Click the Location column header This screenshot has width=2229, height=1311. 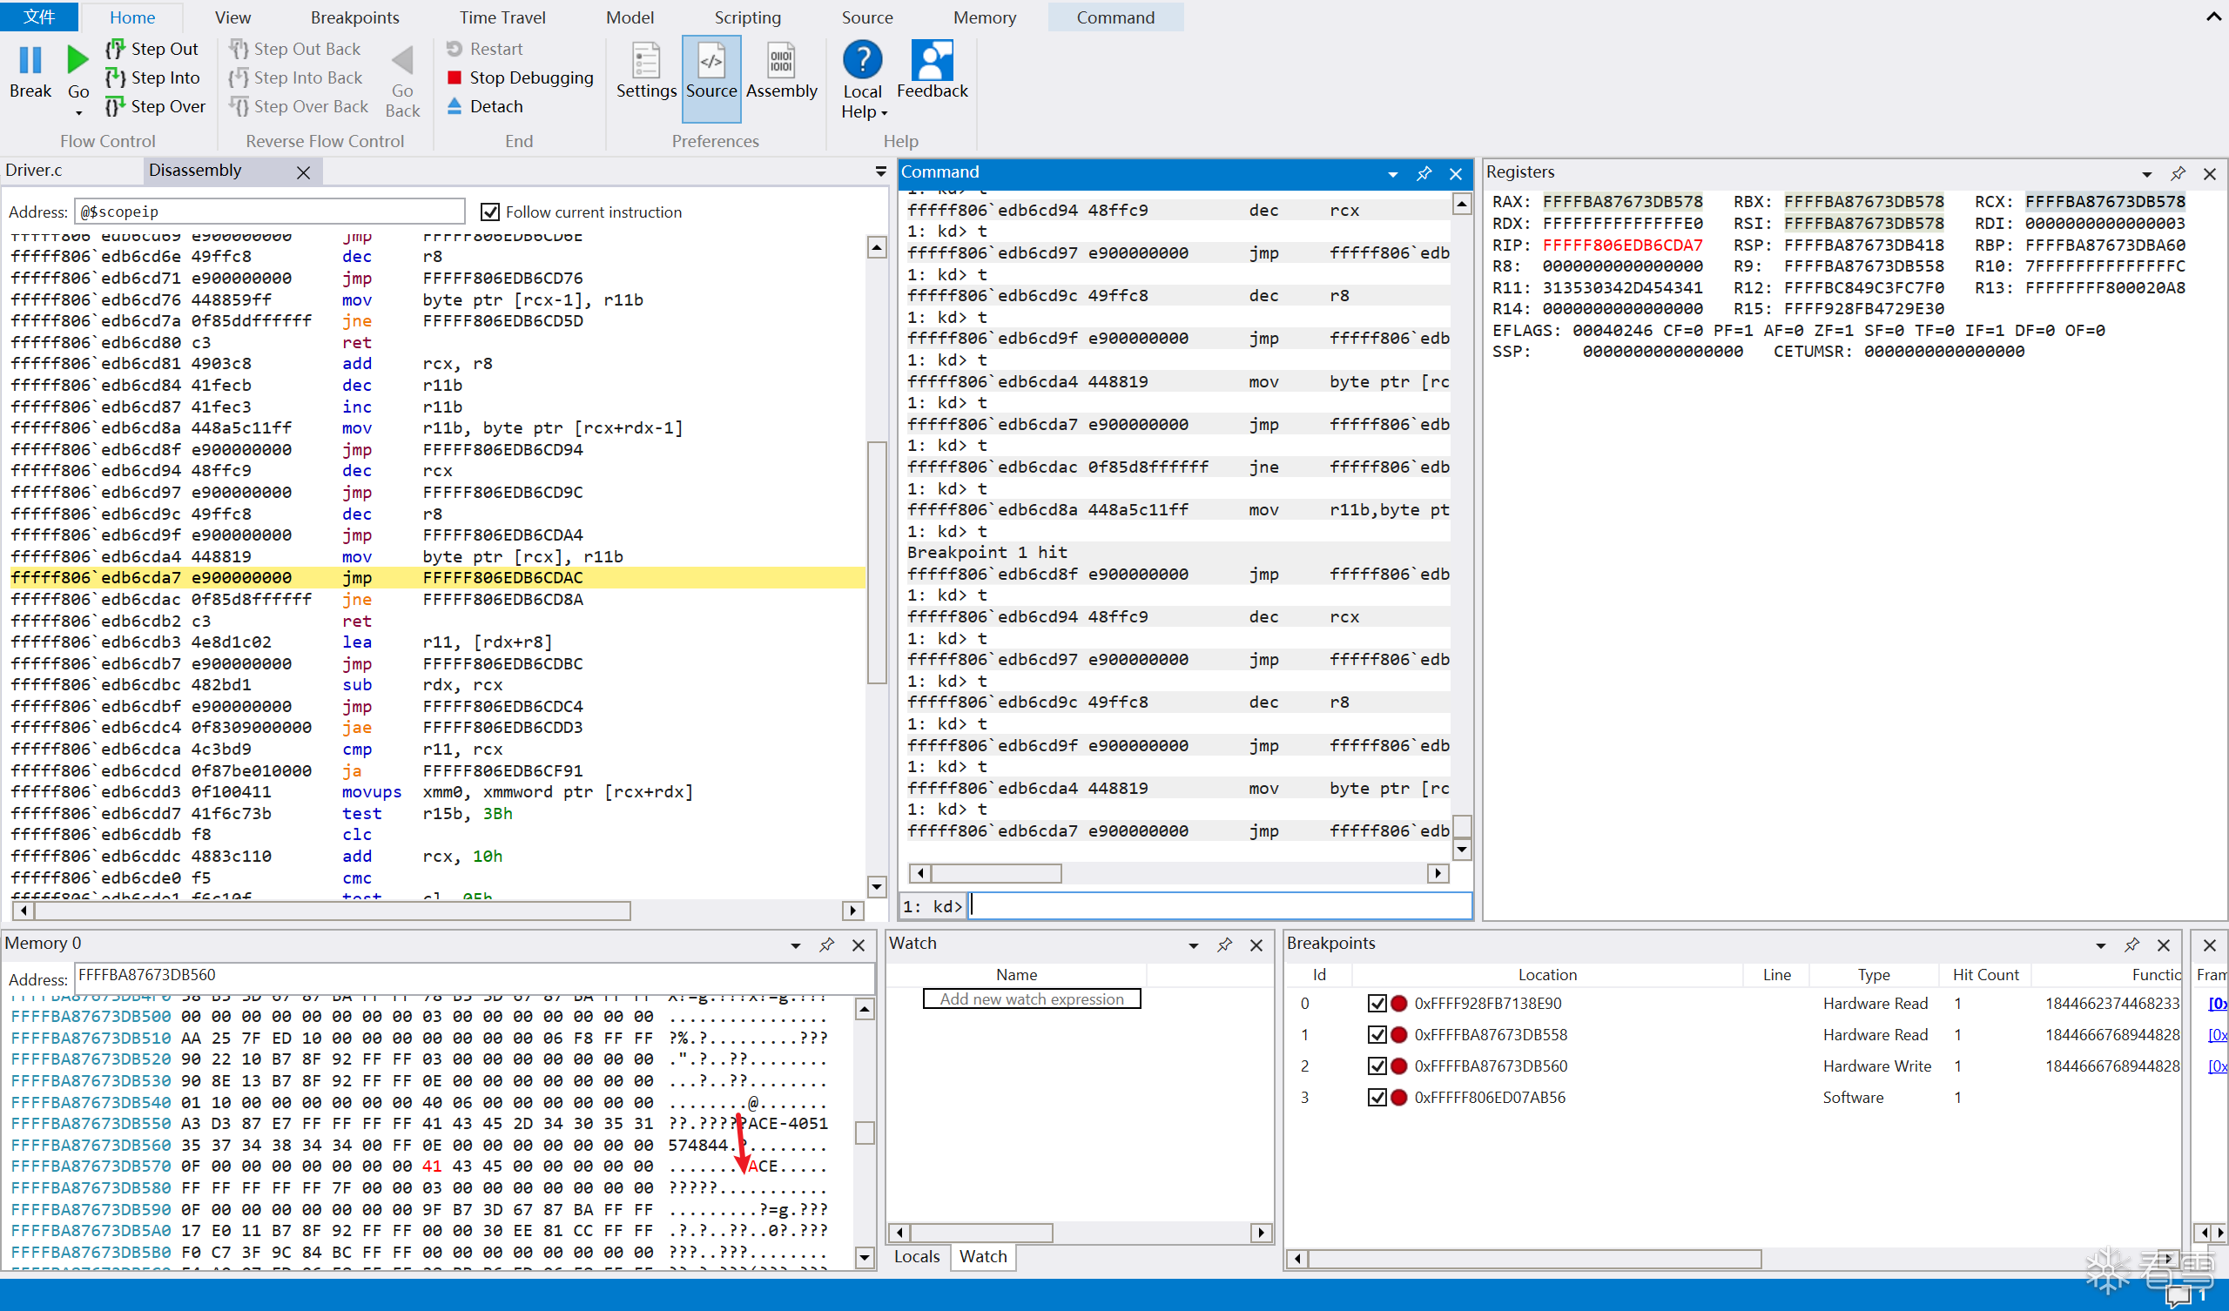point(1547,975)
